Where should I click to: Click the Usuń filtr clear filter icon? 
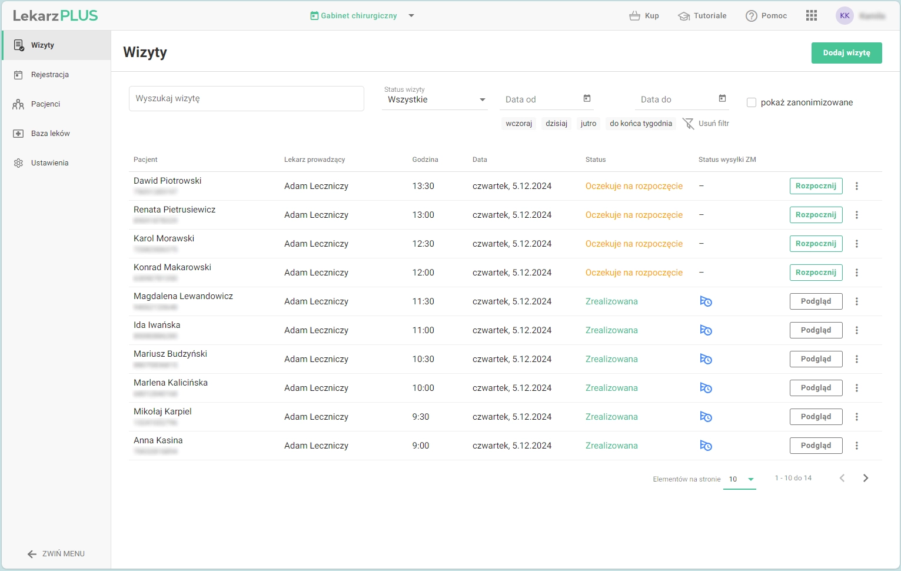(688, 124)
